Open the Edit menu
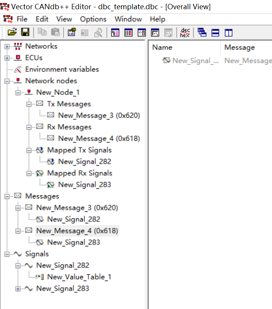The width and height of the screenshot is (272, 309). point(42,19)
